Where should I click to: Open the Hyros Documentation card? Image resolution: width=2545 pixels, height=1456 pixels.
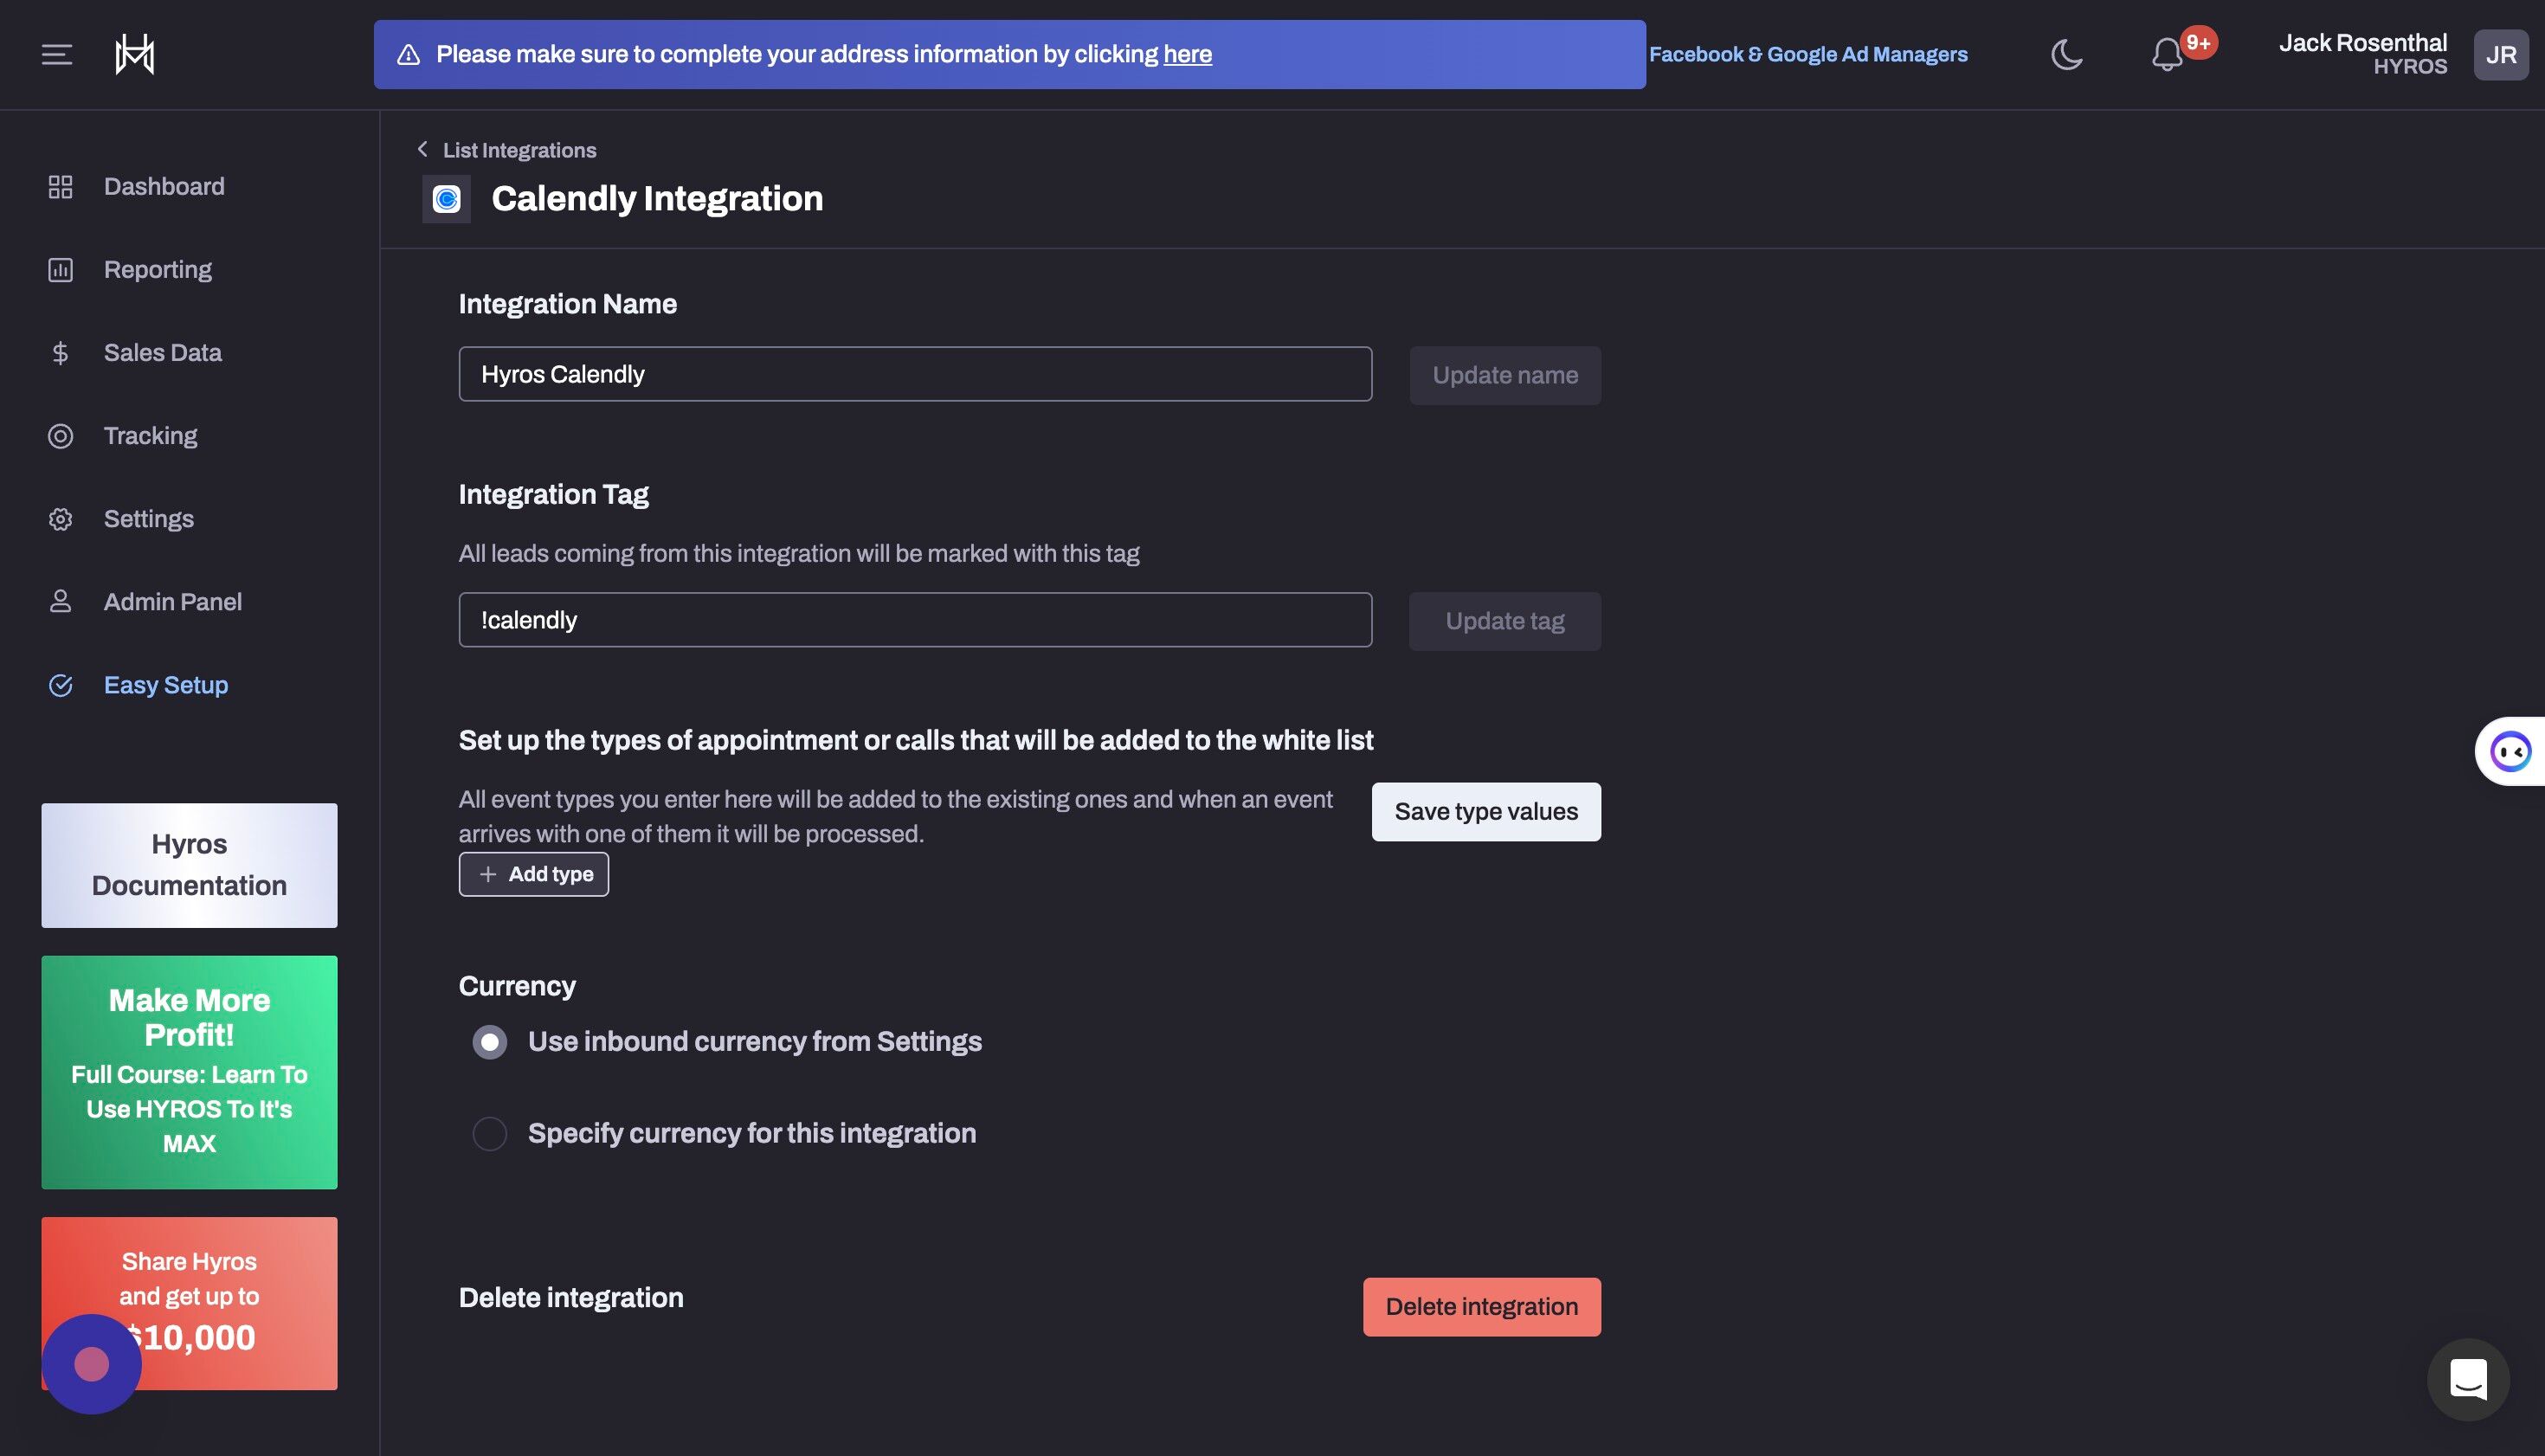[189, 866]
